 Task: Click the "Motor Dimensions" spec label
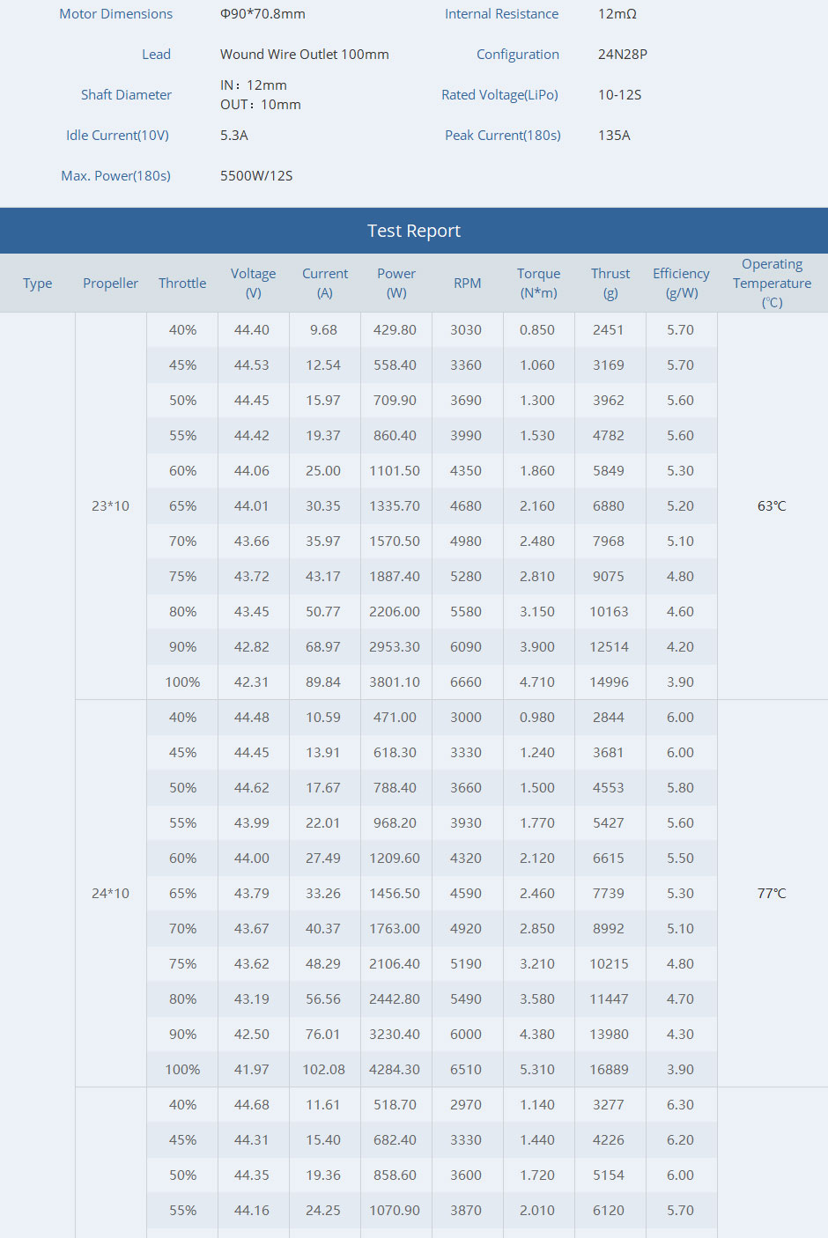tap(115, 14)
